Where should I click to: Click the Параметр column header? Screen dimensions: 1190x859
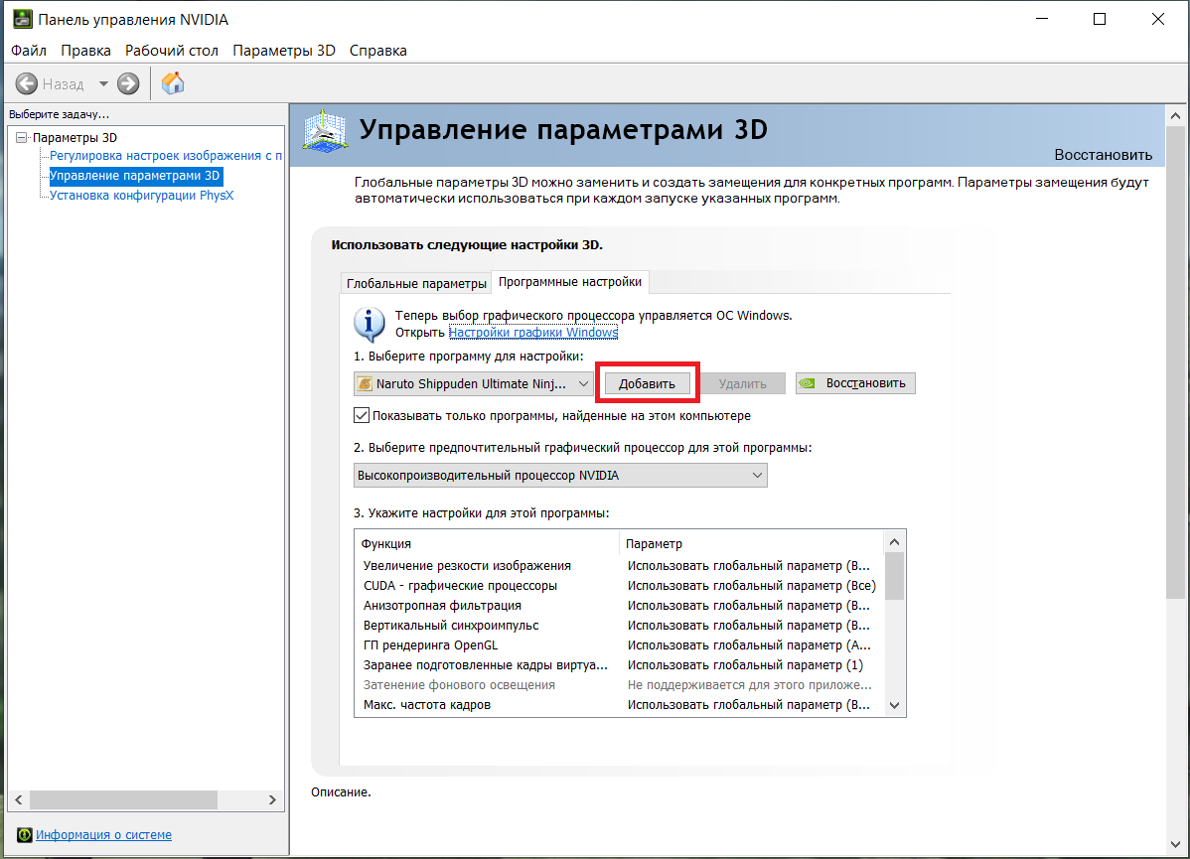coord(751,543)
